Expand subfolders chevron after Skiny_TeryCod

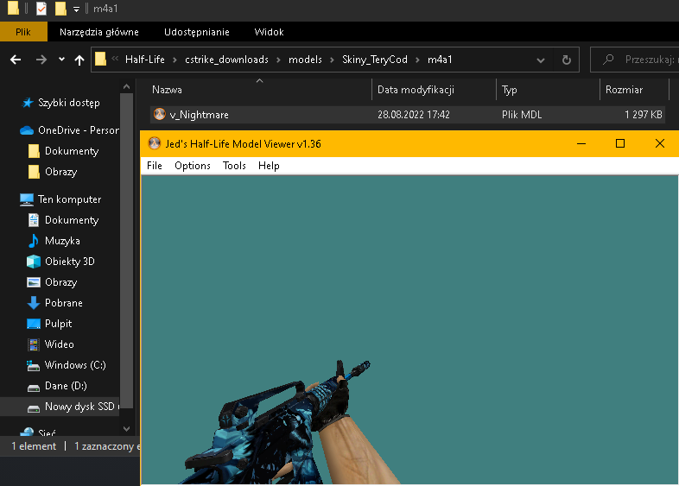(x=417, y=60)
